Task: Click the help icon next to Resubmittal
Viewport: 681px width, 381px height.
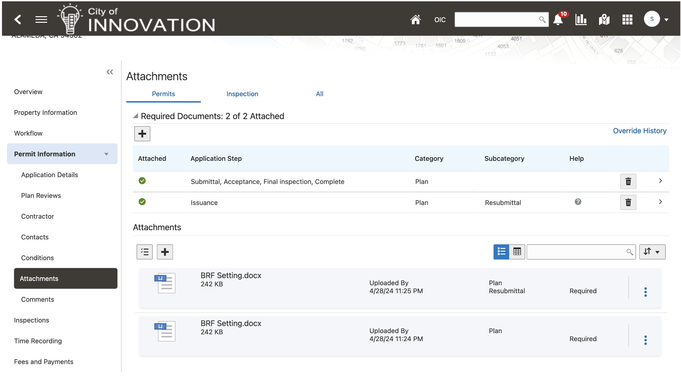Action: [x=578, y=202]
